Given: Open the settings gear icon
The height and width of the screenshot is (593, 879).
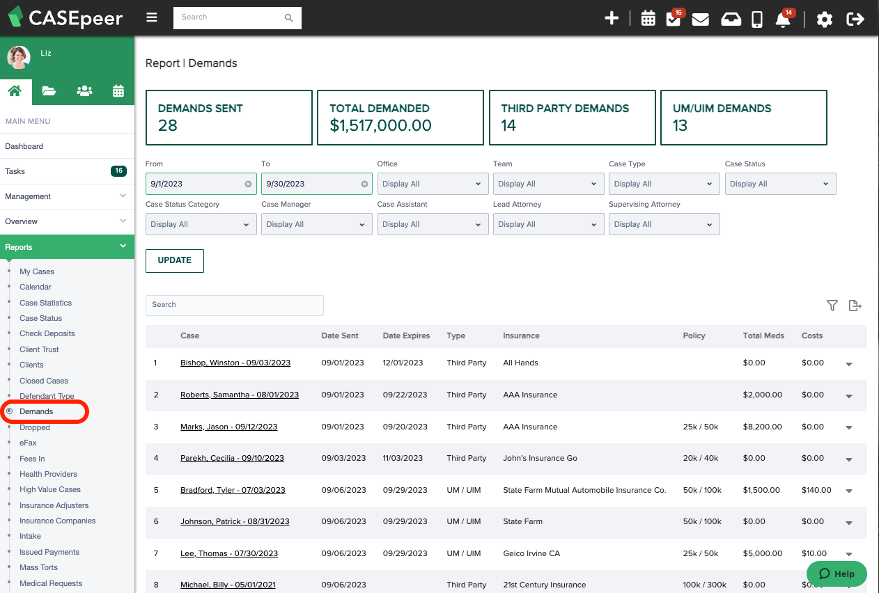Looking at the screenshot, I should (825, 19).
